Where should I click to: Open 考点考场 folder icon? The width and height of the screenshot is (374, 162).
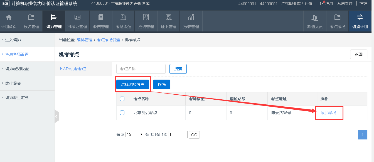coord(338,17)
